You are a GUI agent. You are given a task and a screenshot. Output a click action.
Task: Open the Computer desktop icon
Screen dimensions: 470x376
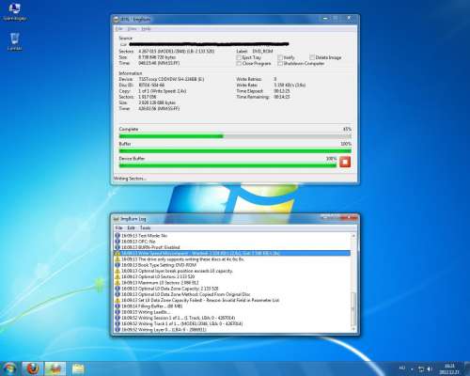point(14,12)
